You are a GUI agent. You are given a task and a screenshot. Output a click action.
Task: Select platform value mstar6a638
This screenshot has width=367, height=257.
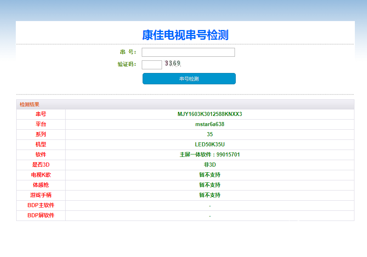pyautogui.click(x=210, y=124)
